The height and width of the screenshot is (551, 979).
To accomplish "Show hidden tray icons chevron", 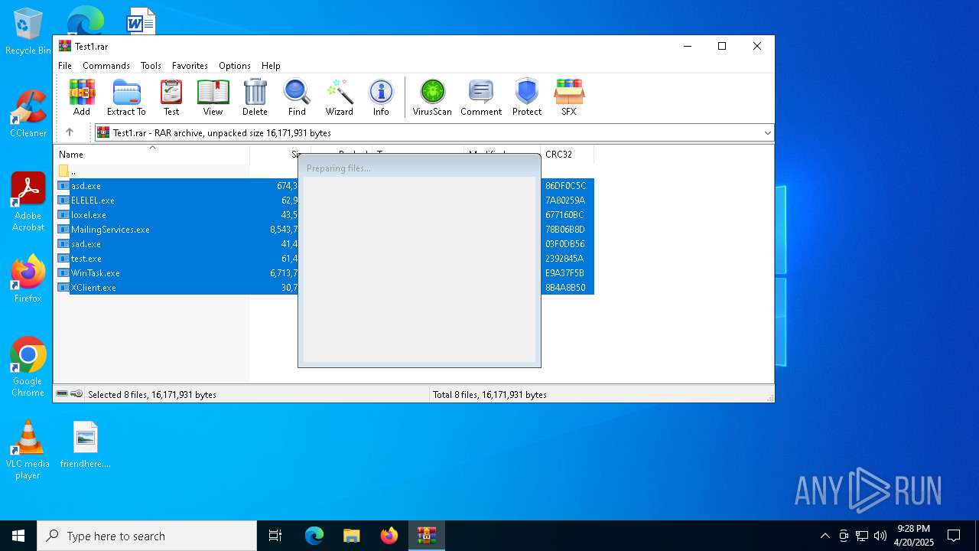I will point(825,536).
